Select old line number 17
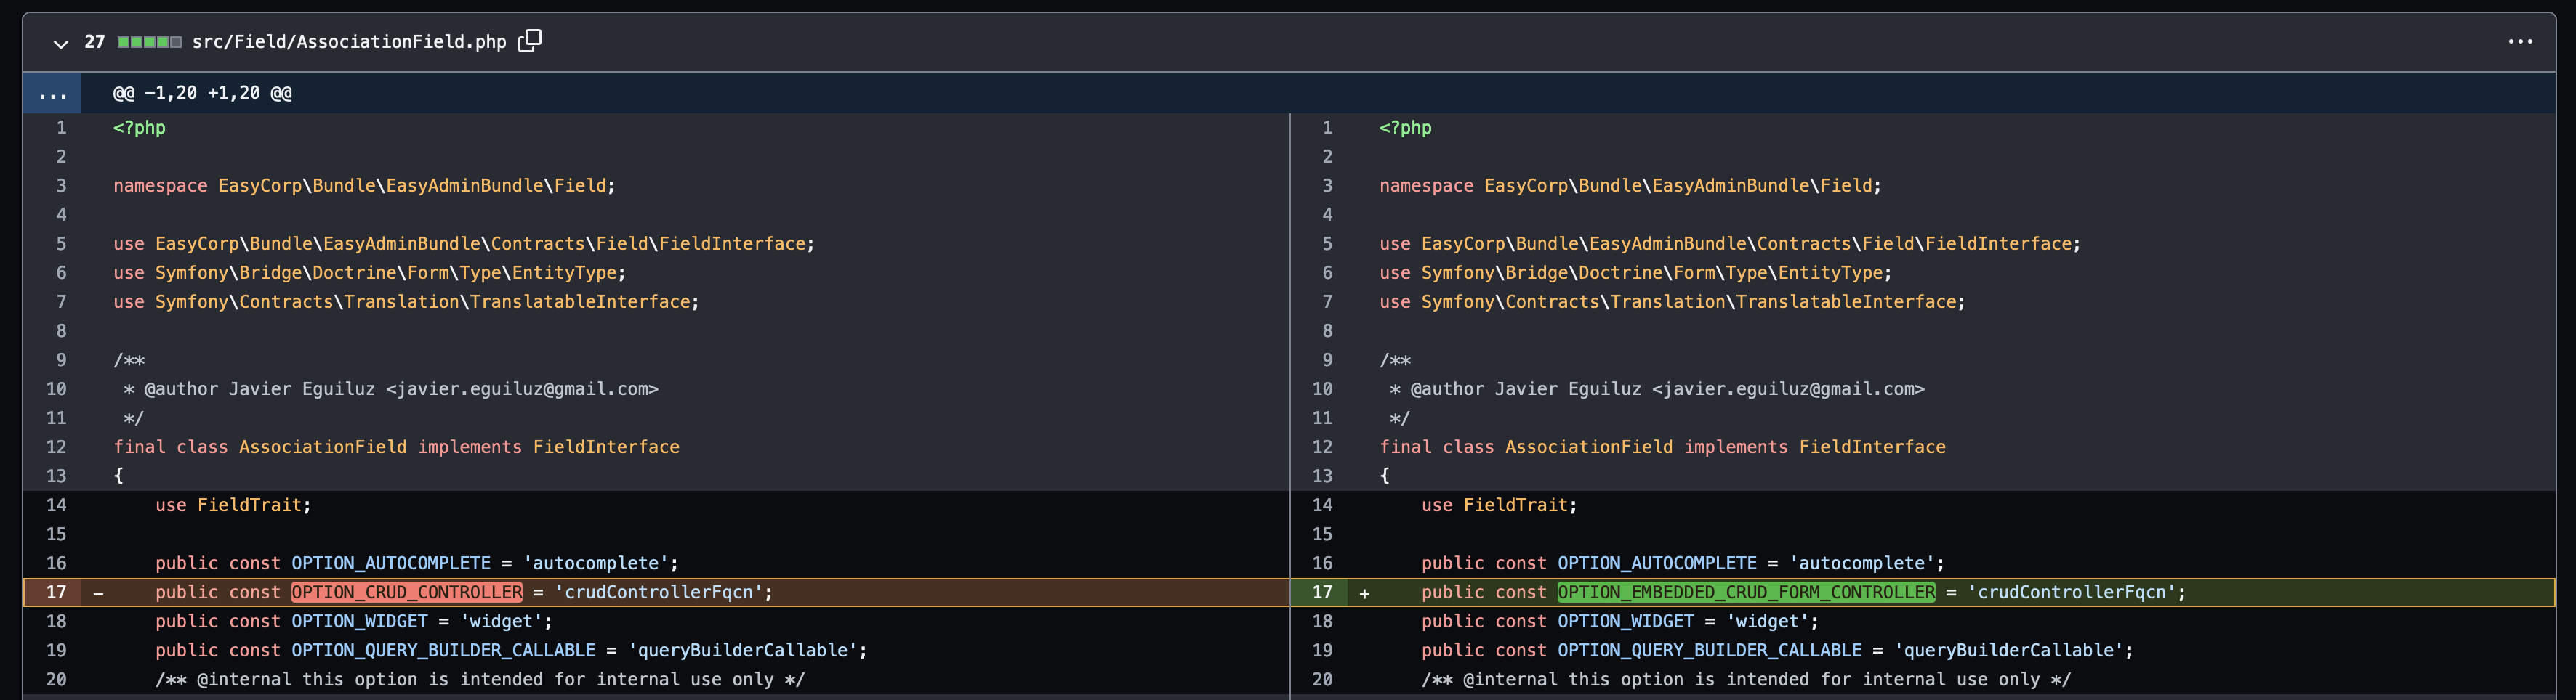 pyautogui.click(x=57, y=592)
